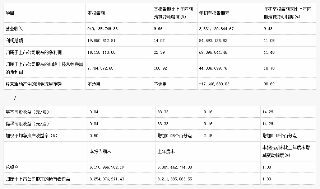Click the 108.92 percentage cell
This screenshot has height=189, width=320.
[x=161, y=68]
